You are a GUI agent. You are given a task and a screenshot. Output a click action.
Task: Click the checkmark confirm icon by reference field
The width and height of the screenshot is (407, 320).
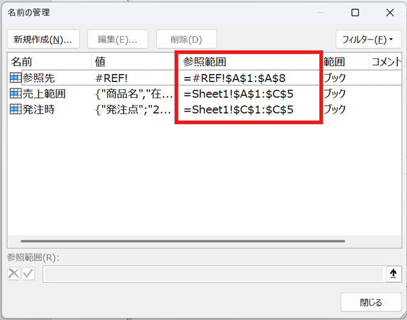28,274
